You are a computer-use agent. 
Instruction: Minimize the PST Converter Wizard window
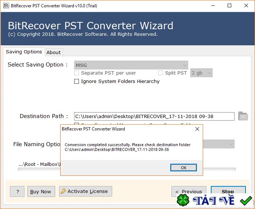click(213, 6)
